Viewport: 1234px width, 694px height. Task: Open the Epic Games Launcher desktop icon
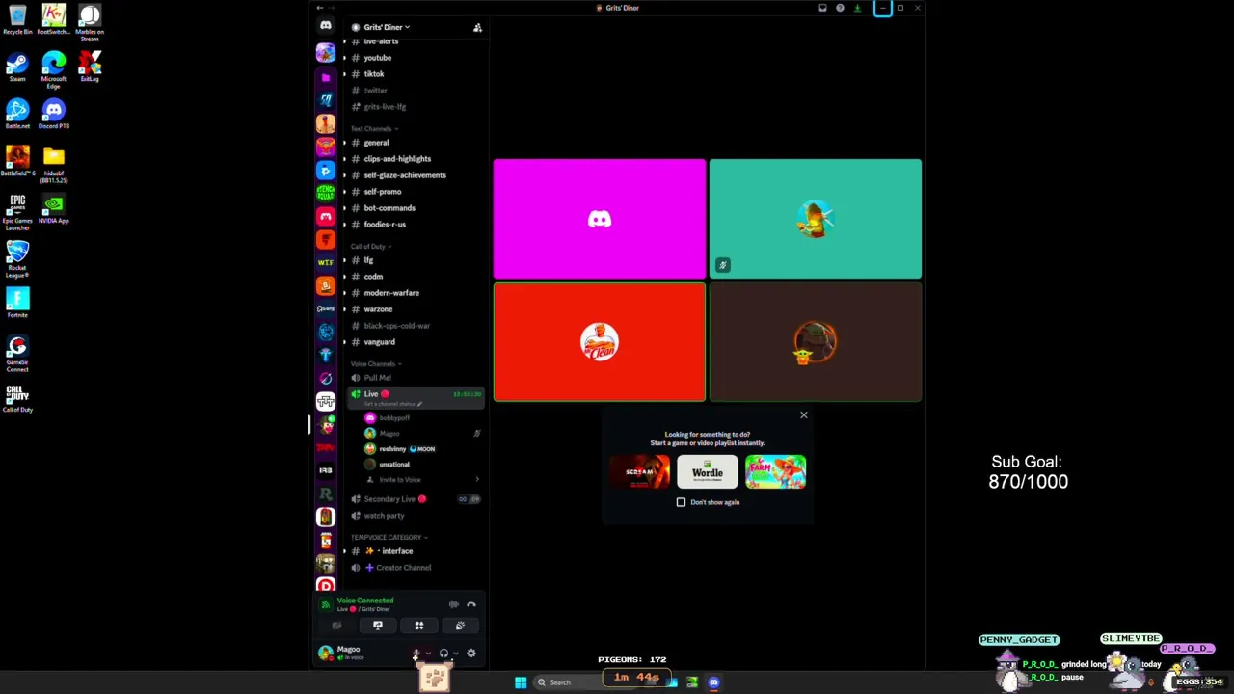coord(17,212)
